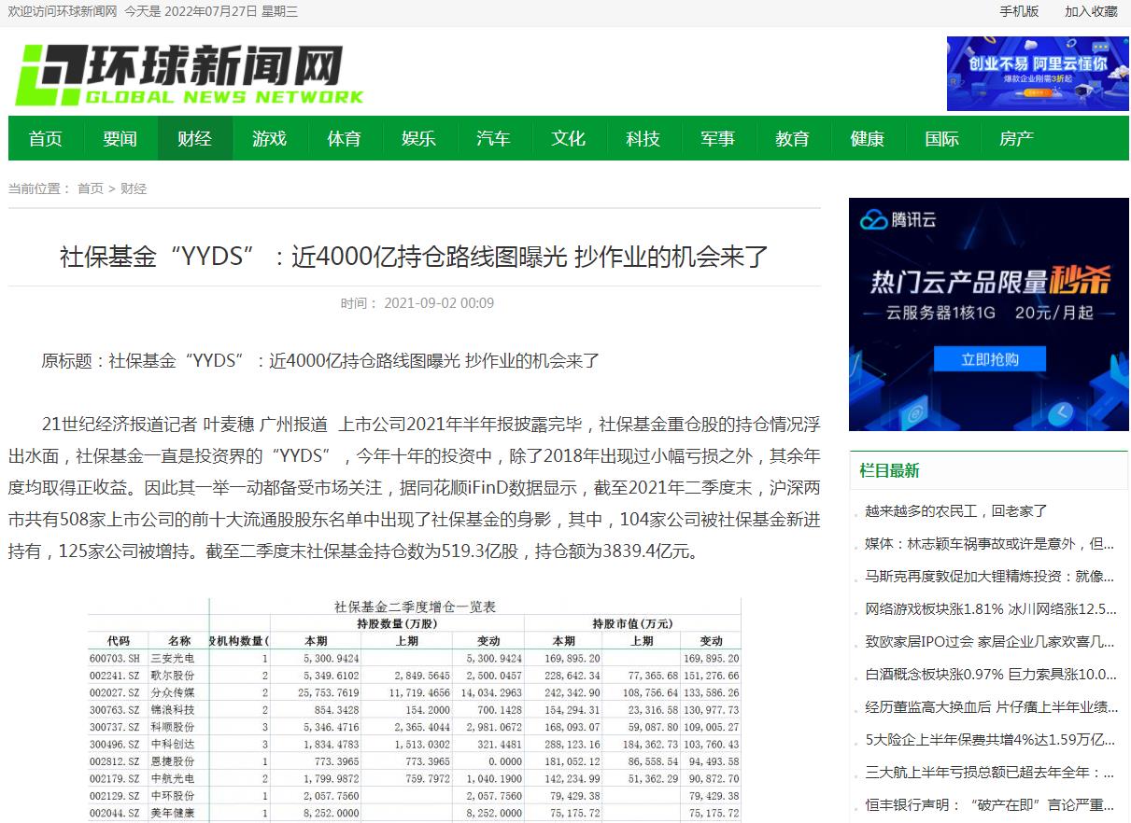This screenshot has height=823, width=1131.
Task: Click table cell 三安光电
Action: [x=172, y=658]
